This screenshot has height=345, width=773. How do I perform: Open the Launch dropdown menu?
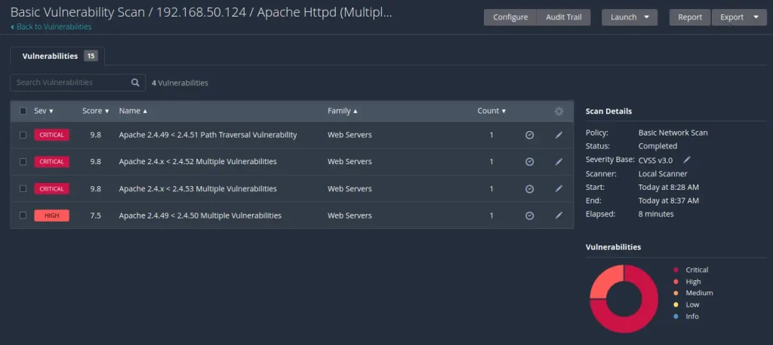[629, 17]
